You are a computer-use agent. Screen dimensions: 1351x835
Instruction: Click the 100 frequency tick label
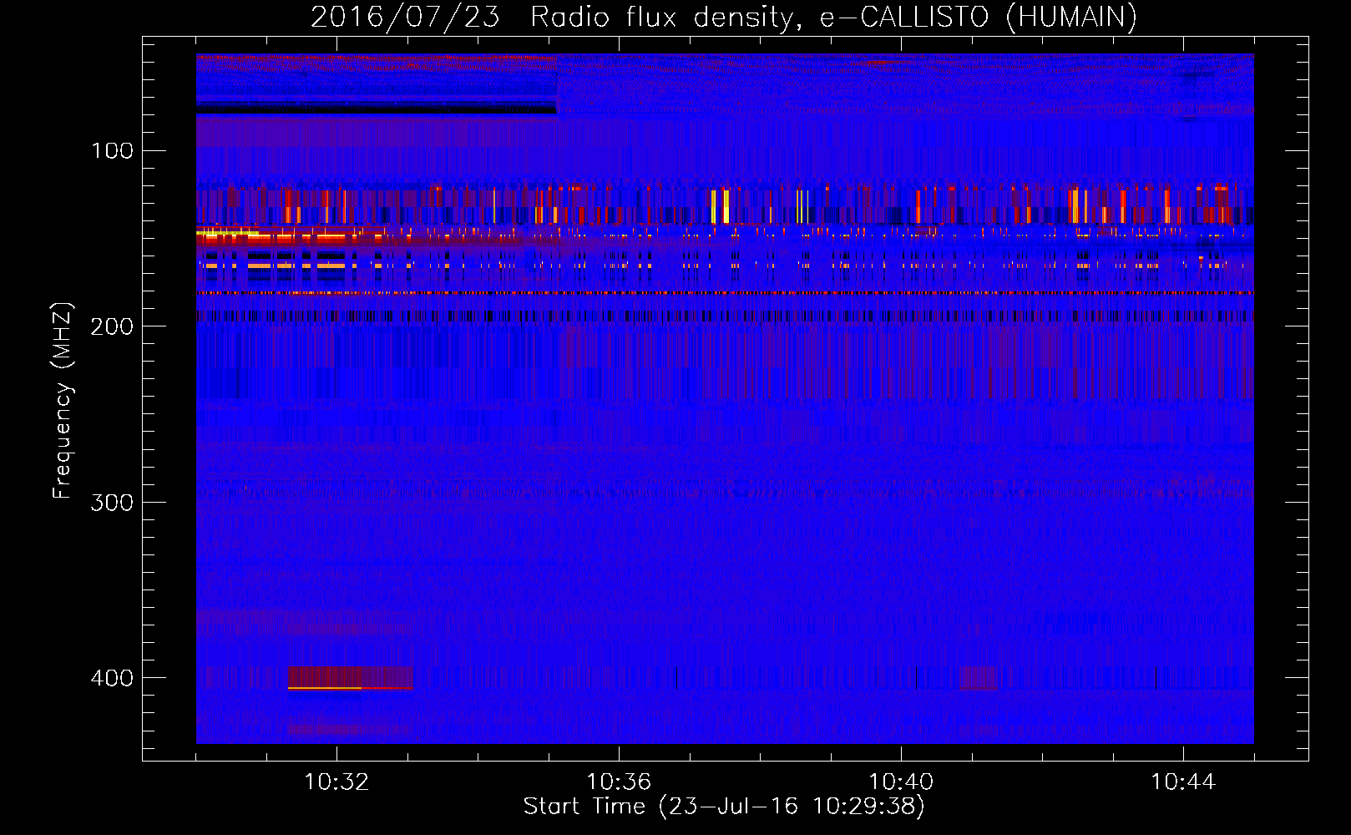pos(113,150)
